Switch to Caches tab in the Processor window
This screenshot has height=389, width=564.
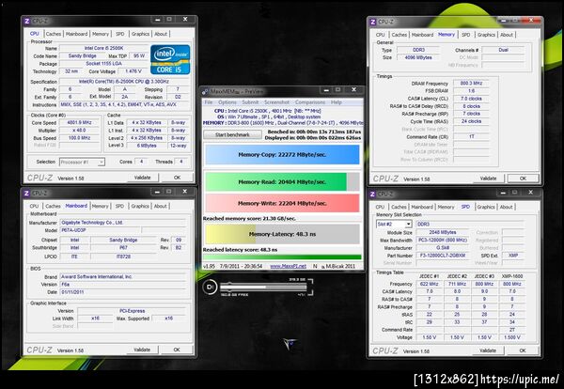54,34
